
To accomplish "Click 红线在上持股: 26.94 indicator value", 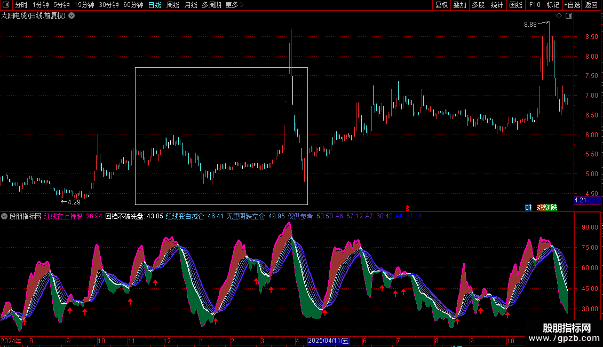I will click(x=73, y=216).
